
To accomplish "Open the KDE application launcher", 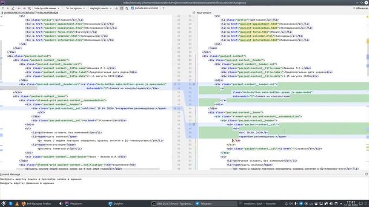I will click(3, 204).
